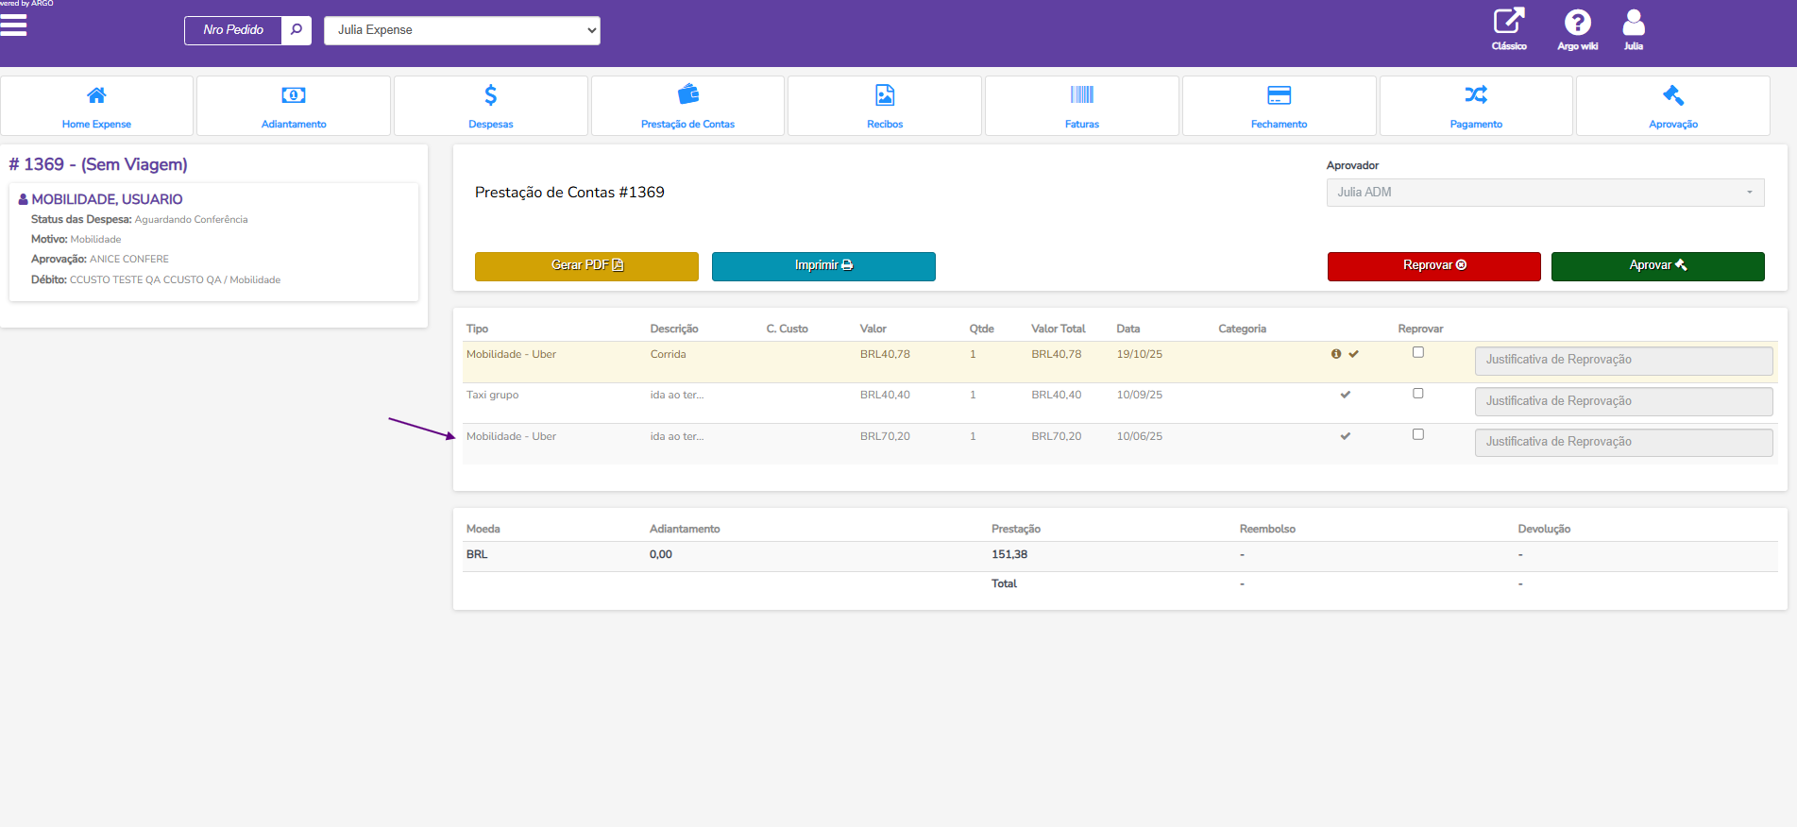The width and height of the screenshot is (1797, 827).
Task: Click the info icon on the Corrida row
Action: tap(1336, 354)
